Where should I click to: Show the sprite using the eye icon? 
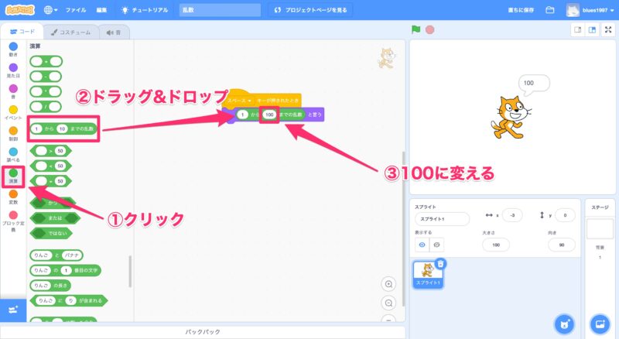[422, 244]
